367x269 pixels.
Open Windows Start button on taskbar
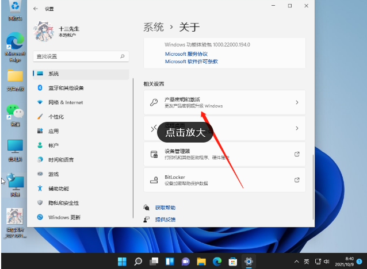coord(122,262)
